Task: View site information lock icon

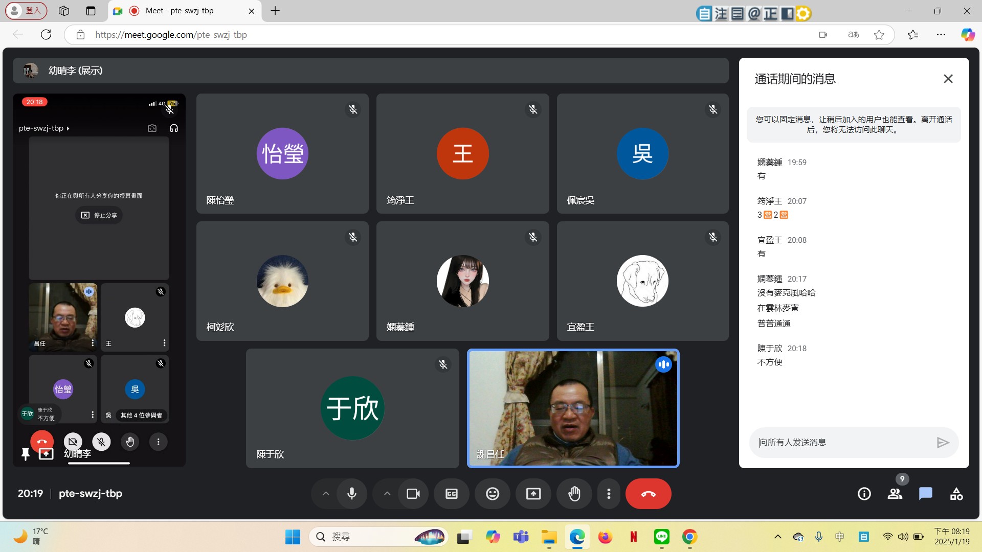Action: coord(80,35)
